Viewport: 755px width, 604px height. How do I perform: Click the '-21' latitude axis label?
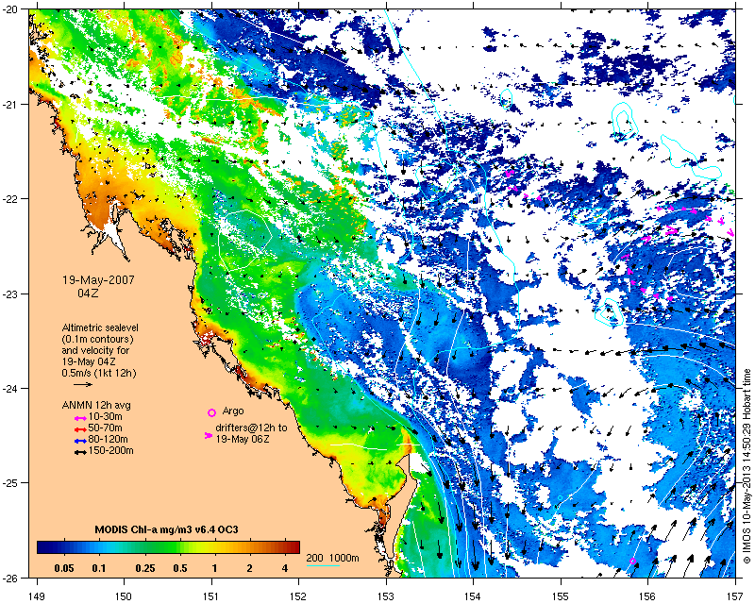tap(11, 105)
